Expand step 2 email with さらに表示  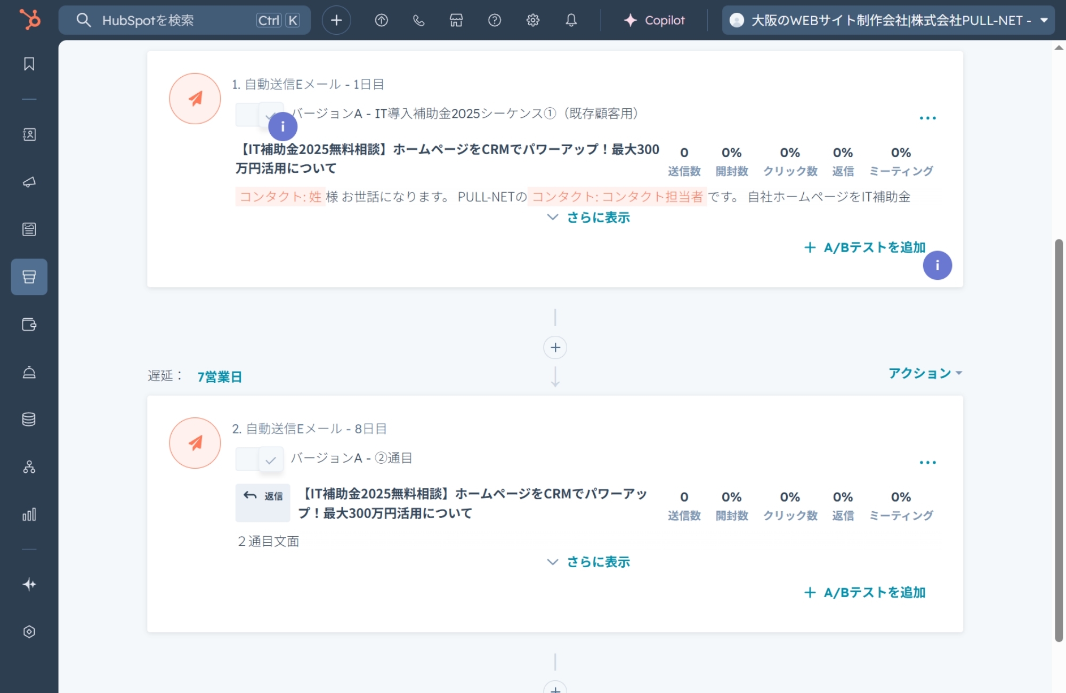point(588,562)
